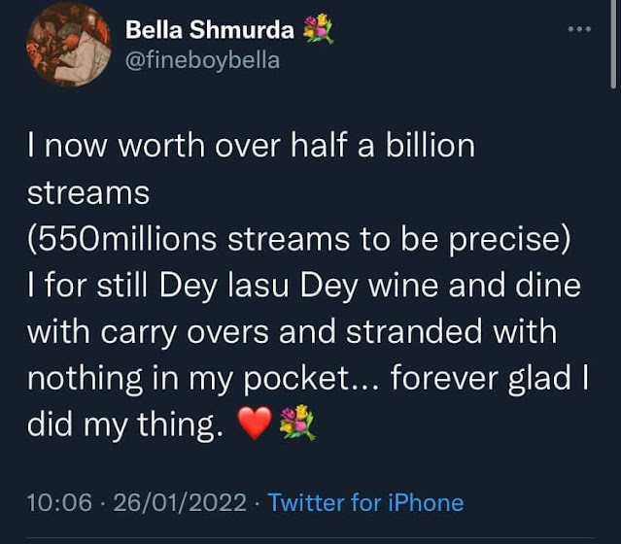
Task: Click the bouquet emoji ending the tweet
Action: coord(297,425)
